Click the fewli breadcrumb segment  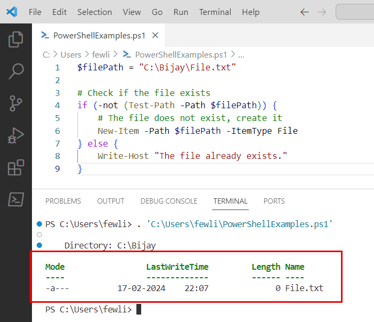click(x=101, y=55)
